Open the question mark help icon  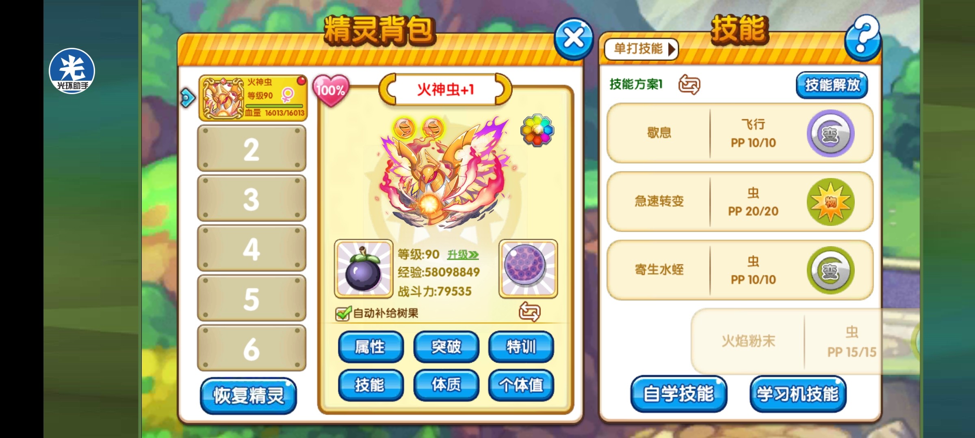[863, 38]
